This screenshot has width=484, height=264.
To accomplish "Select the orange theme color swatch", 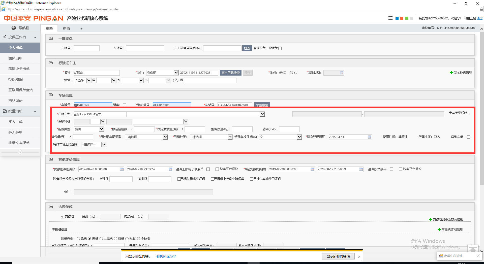I will 402,18.
